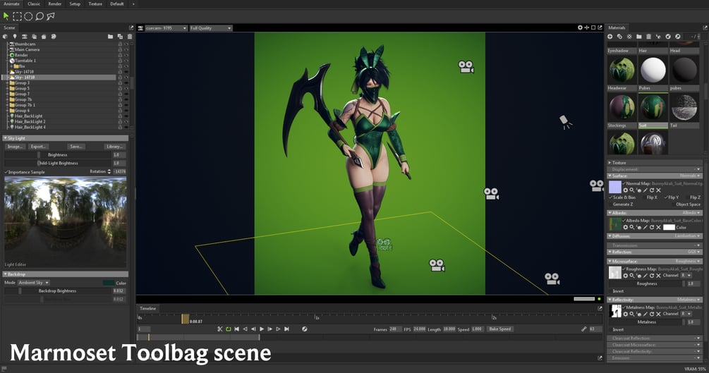The height and width of the screenshot is (373, 709).
Task: Open Microsurface Roughness model dropdown
Action: click(x=689, y=262)
